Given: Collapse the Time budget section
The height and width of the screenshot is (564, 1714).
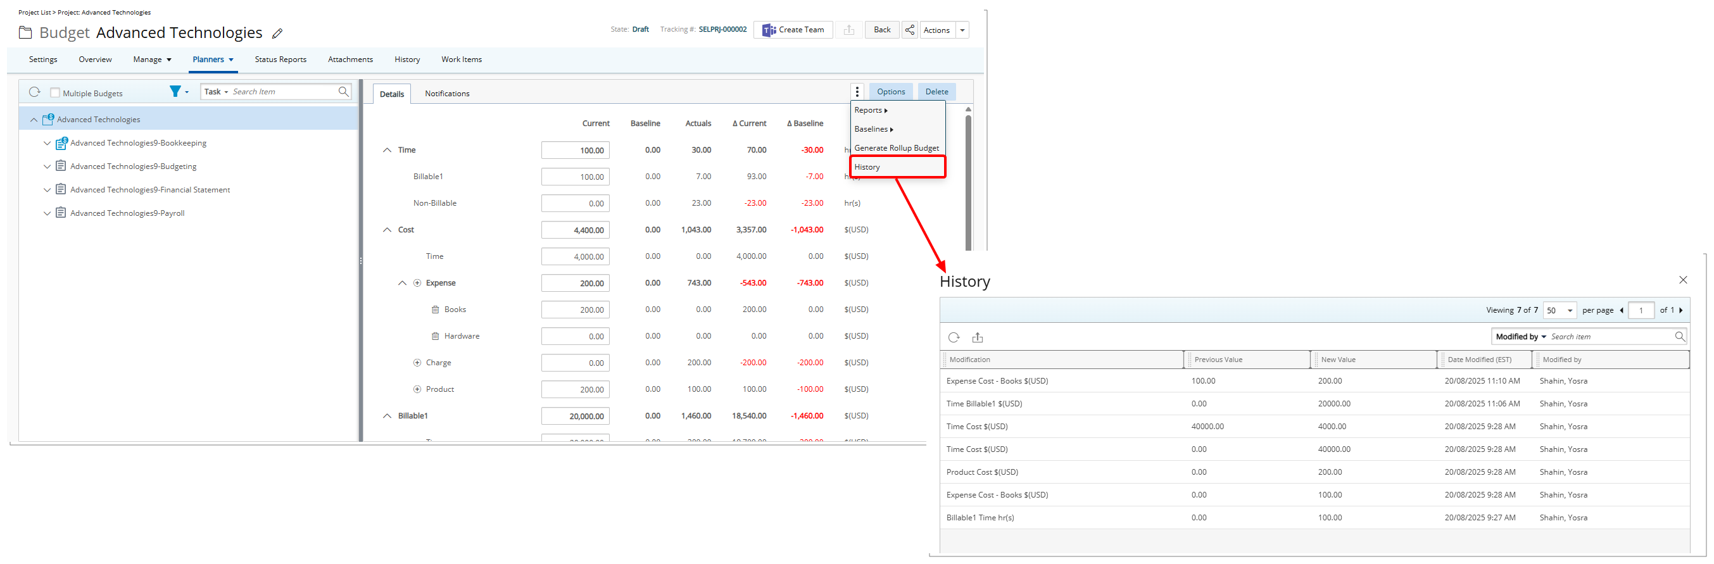Looking at the screenshot, I should coord(388,149).
